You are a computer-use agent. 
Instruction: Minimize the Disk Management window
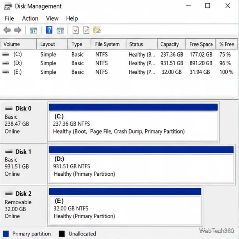[x=188, y=6]
